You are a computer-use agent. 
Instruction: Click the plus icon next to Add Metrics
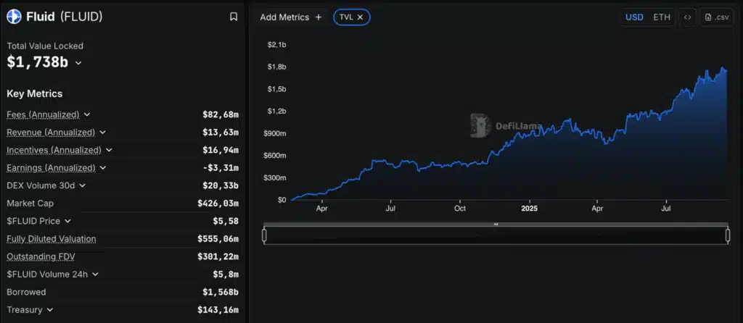tap(318, 17)
